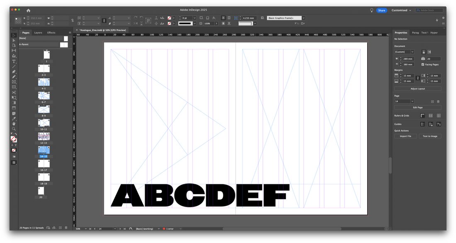The width and height of the screenshot is (456, 243).
Task: Select the Type tool
Action: pyautogui.click(x=14, y=61)
